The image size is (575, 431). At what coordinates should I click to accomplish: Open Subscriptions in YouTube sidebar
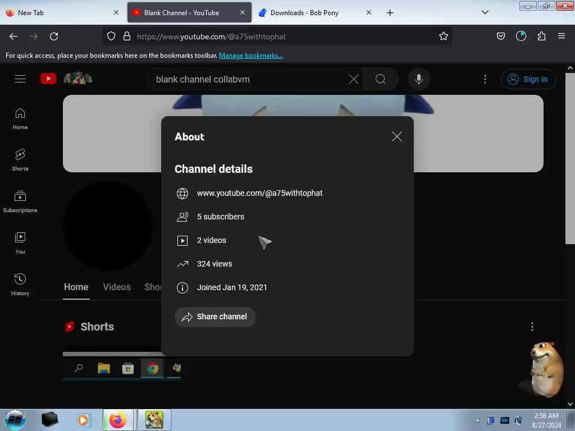pos(20,202)
